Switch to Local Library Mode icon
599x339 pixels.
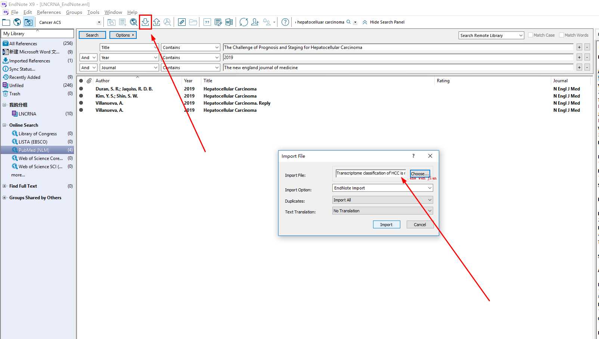[6, 22]
